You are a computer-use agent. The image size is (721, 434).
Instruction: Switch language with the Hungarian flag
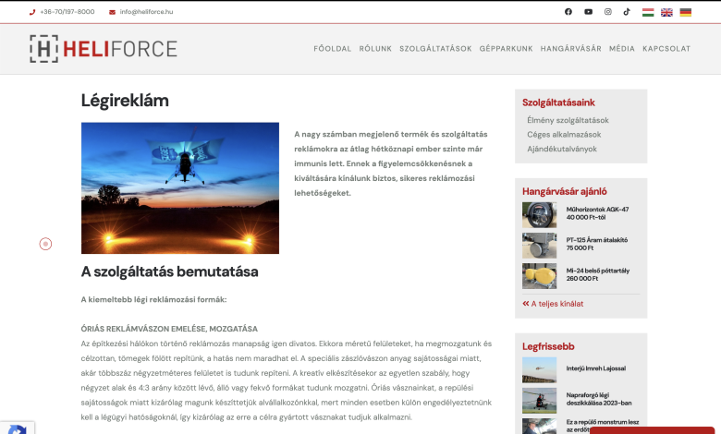pos(648,12)
